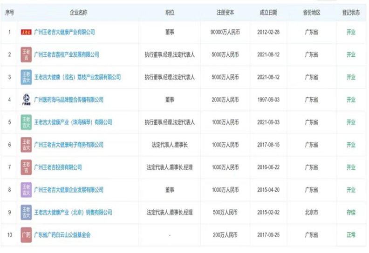Screen dimensions: 369x253
Task: Select the 90000万人民币 capital cell
Action: pos(225,32)
